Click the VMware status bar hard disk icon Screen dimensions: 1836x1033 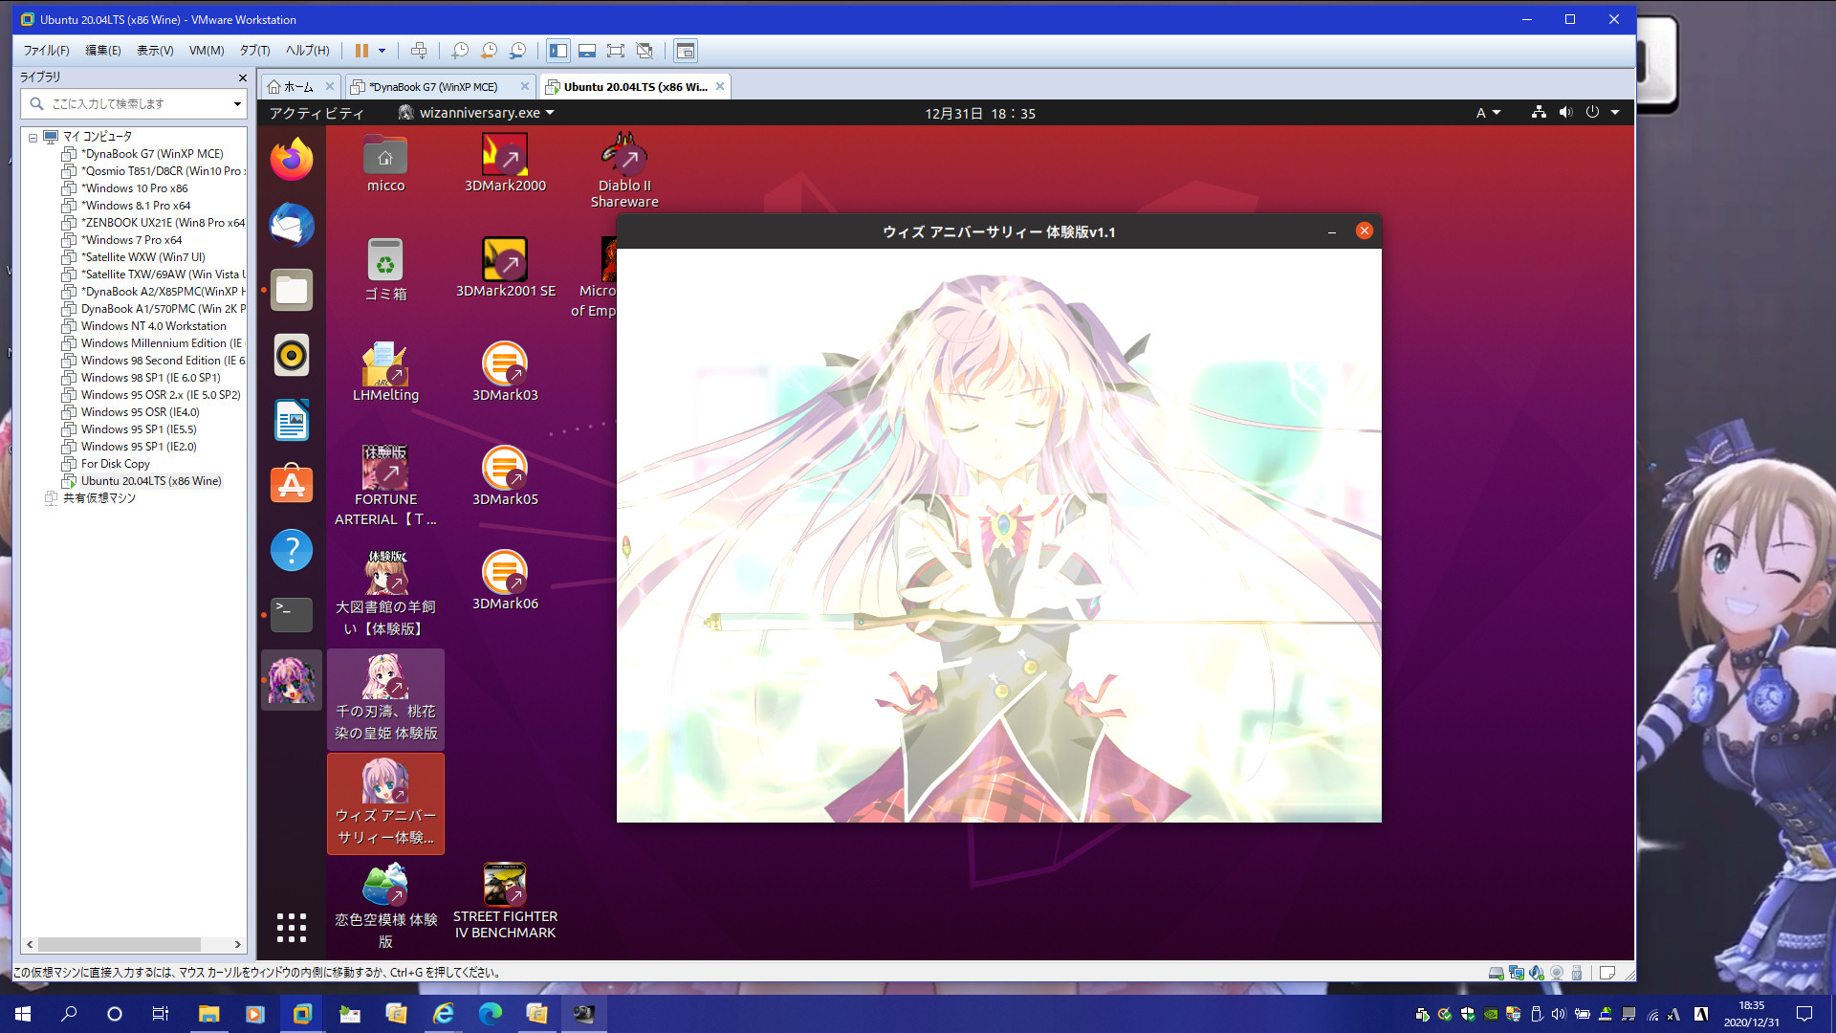coord(1496,973)
